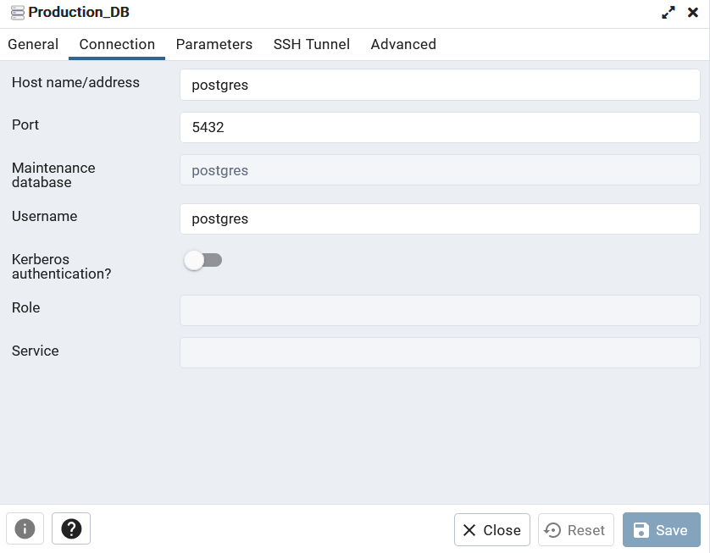Screen dimensions: 710x553
Task: Click the server icon beside Production_DB
Action: [17, 13]
